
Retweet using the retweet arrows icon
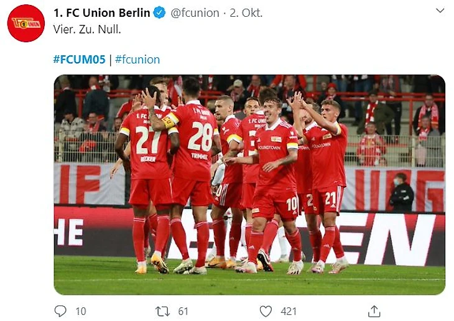click(163, 310)
